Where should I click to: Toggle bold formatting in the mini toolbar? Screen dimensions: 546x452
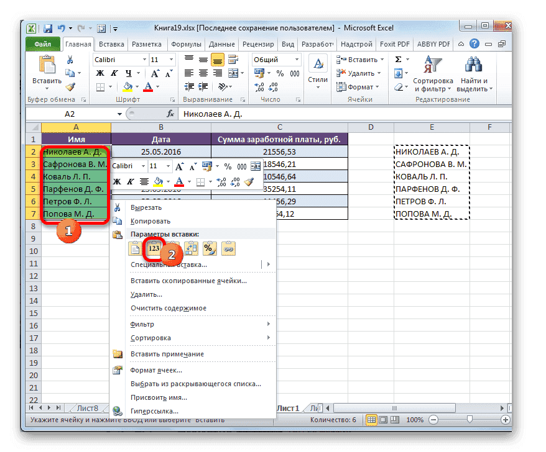pos(116,181)
